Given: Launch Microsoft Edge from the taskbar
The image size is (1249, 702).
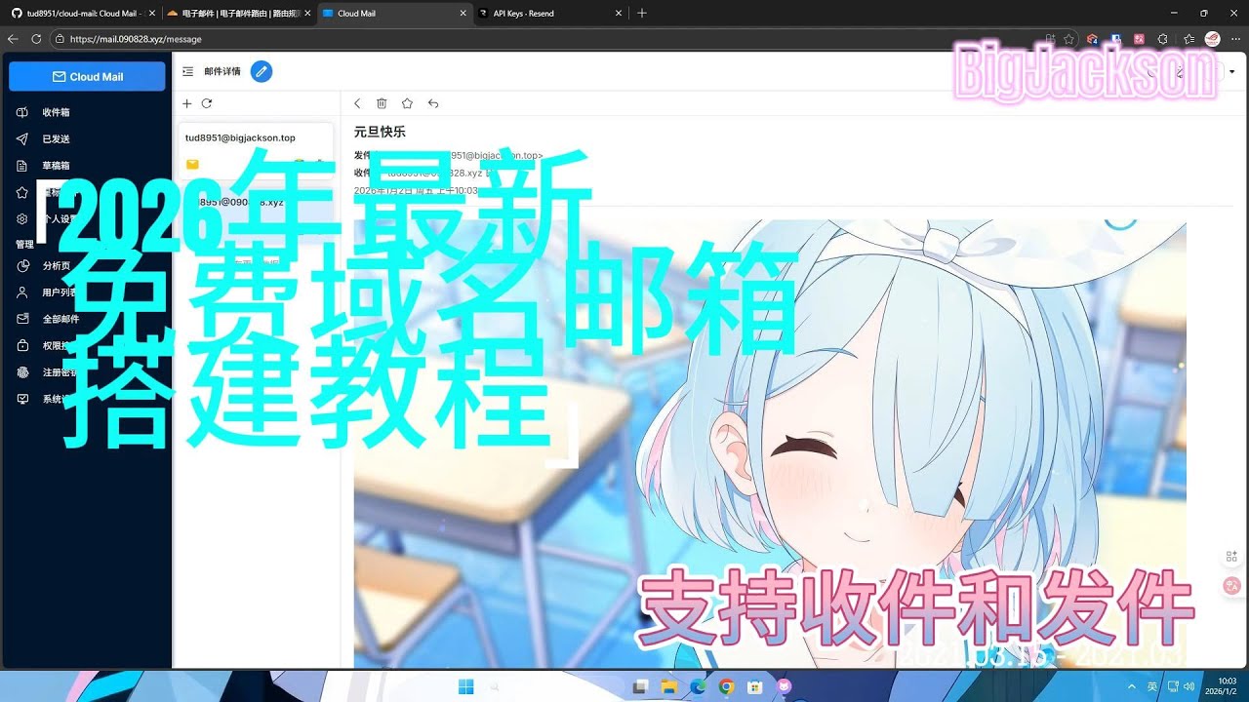Looking at the screenshot, I should 698,686.
